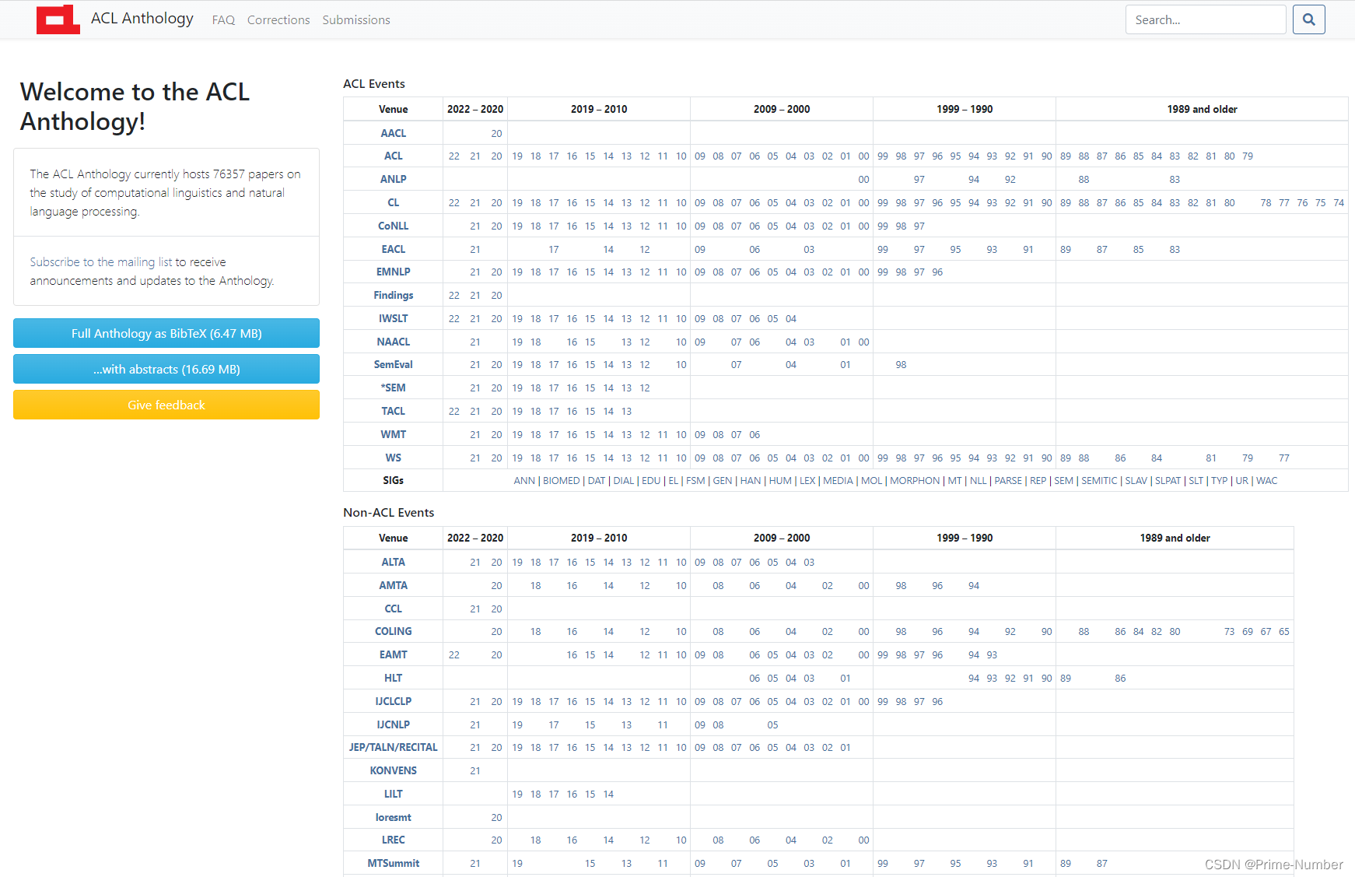Click into the Search input field
The height and width of the screenshot is (877, 1355).
click(1206, 19)
